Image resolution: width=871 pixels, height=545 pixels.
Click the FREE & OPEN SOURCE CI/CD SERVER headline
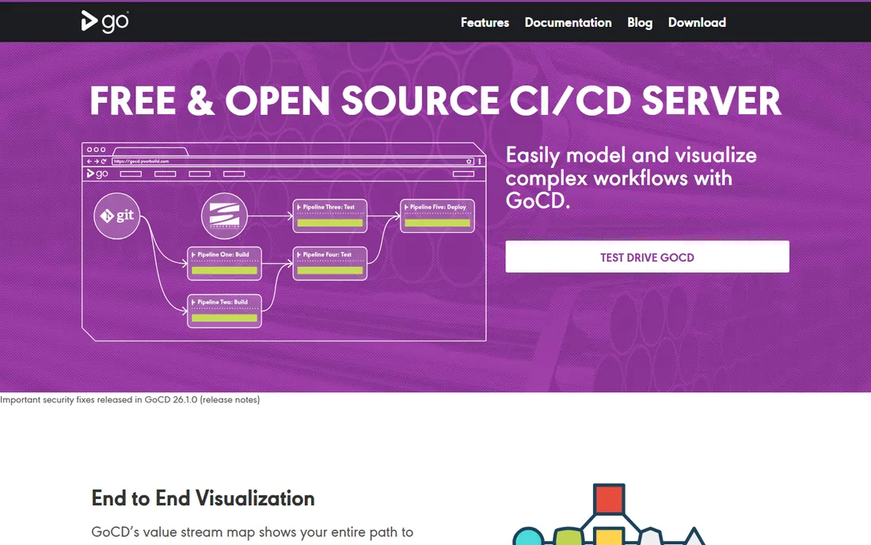(x=435, y=101)
